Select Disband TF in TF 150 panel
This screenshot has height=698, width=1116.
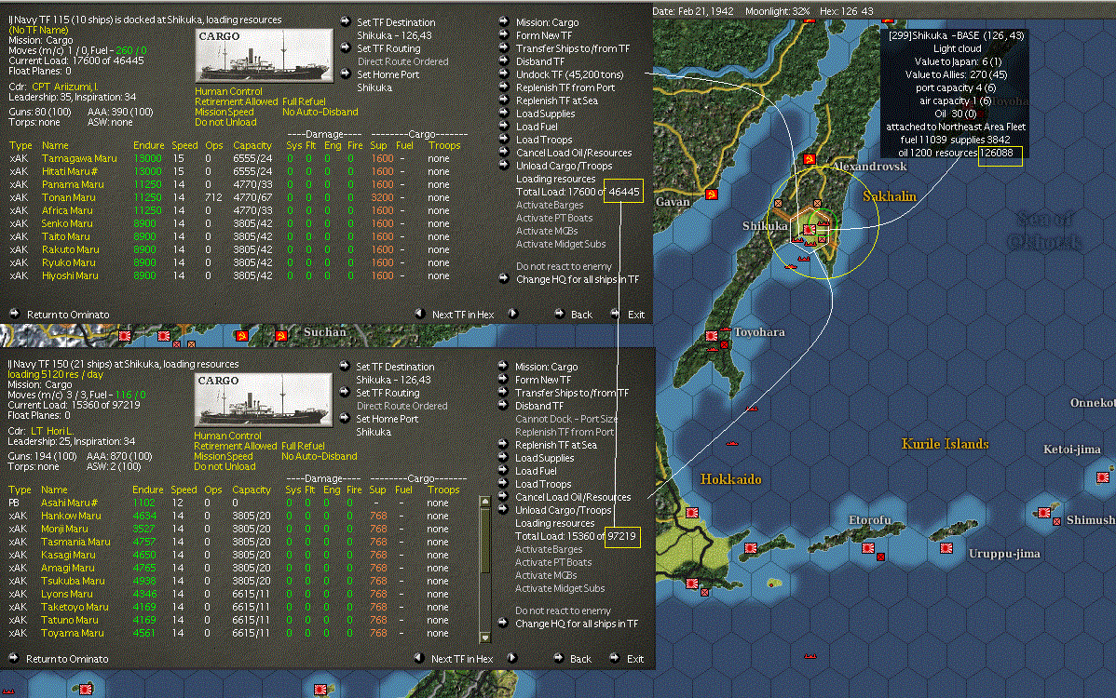(x=539, y=406)
